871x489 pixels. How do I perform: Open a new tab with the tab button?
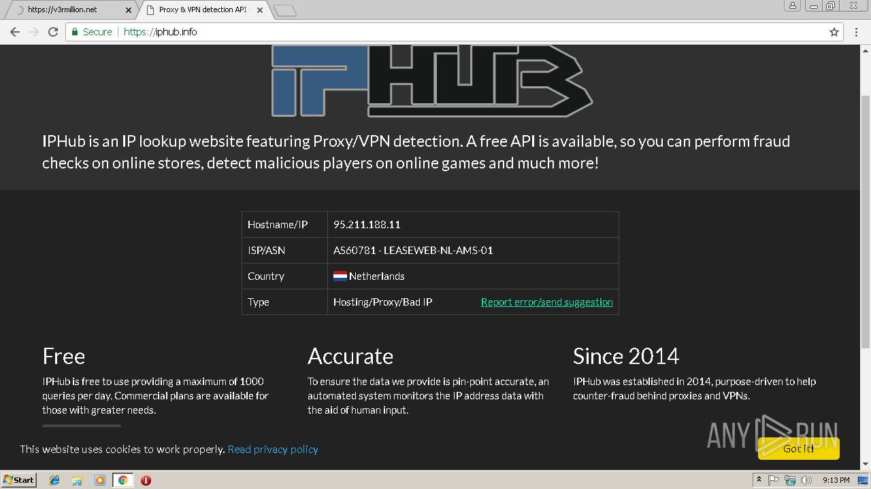(284, 10)
